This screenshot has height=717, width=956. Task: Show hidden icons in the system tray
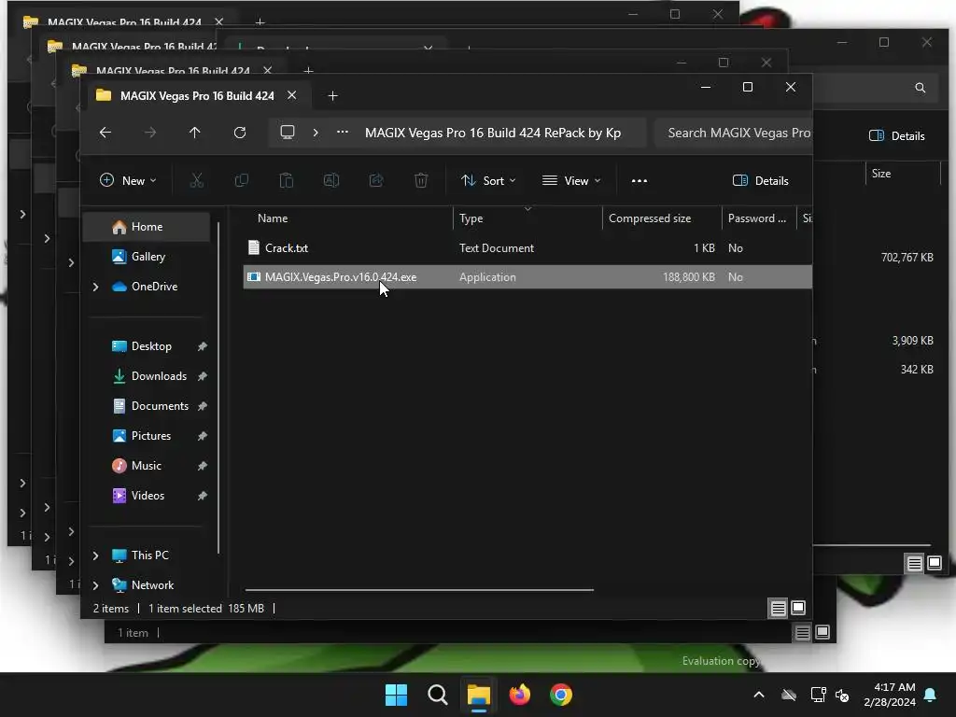pos(759,695)
